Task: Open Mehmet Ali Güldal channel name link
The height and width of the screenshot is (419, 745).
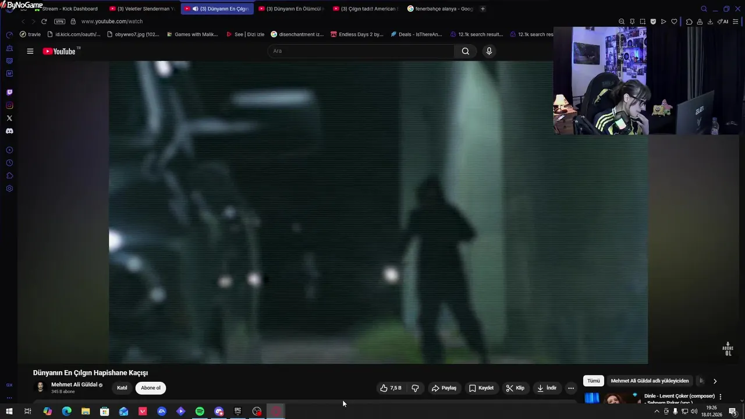Action: point(74,385)
